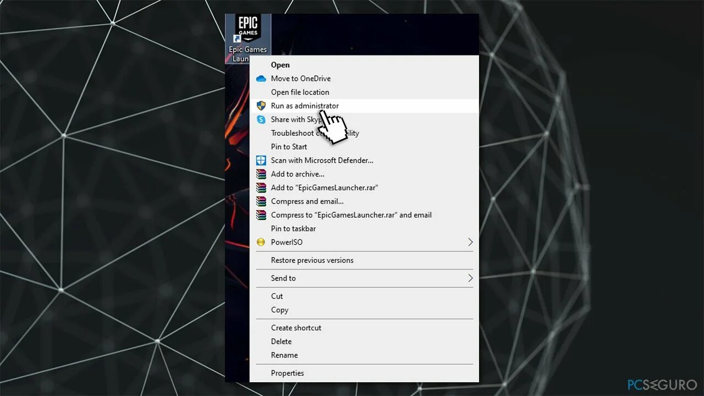Choose Cut from the menu
This screenshot has height=396, width=704.
pyautogui.click(x=364, y=296)
